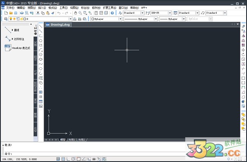Image resolution: width=247 pixels, height=162 pixels.
Task: Select the Mirror tool in modify toolbar
Action: coord(243,36)
